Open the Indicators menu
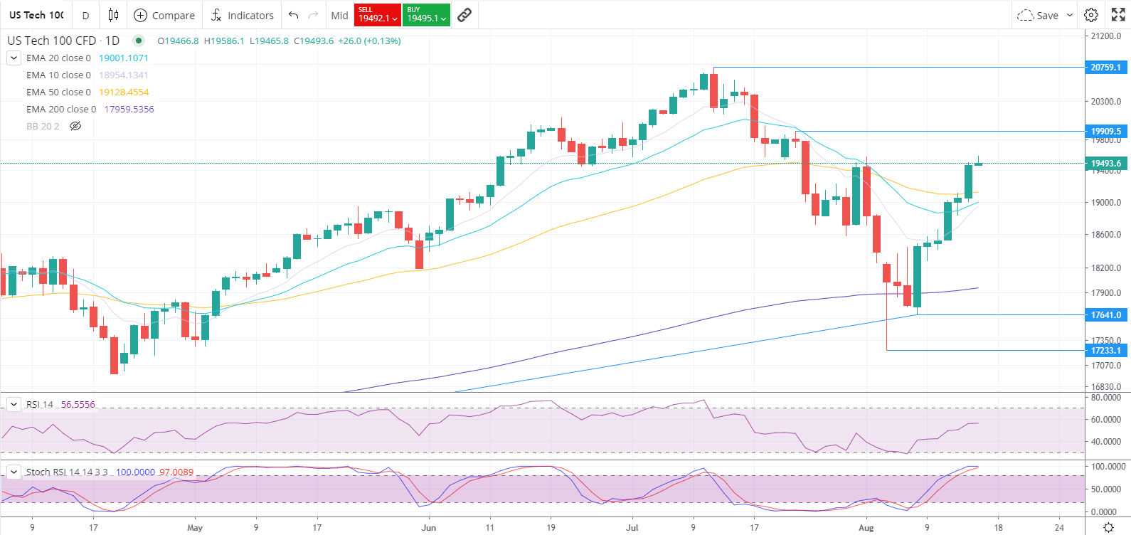This screenshot has width=1131, height=535. pos(242,15)
